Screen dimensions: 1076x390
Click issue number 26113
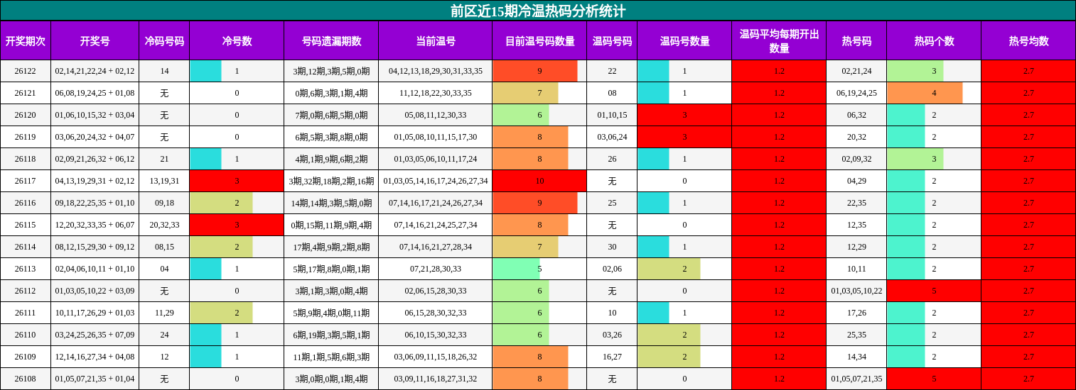(x=26, y=269)
